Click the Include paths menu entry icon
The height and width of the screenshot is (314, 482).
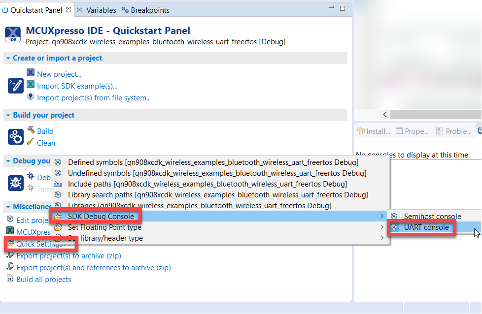click(x=58, y=184)
